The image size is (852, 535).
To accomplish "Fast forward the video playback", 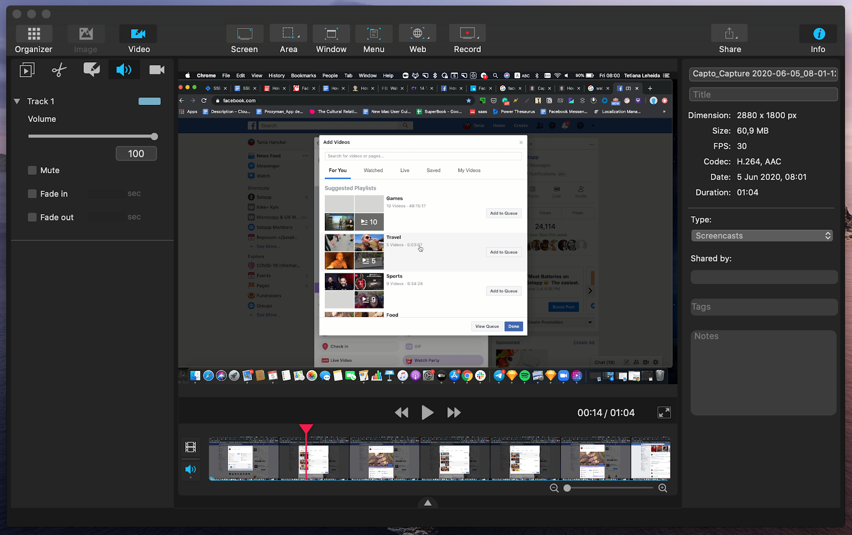I will (454, 412).
